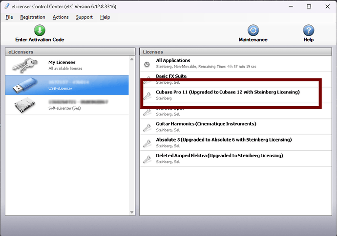337x236 pixels.
Task: Click the eLicensers list scroll down arrow
Action: [x=132, y=212]
